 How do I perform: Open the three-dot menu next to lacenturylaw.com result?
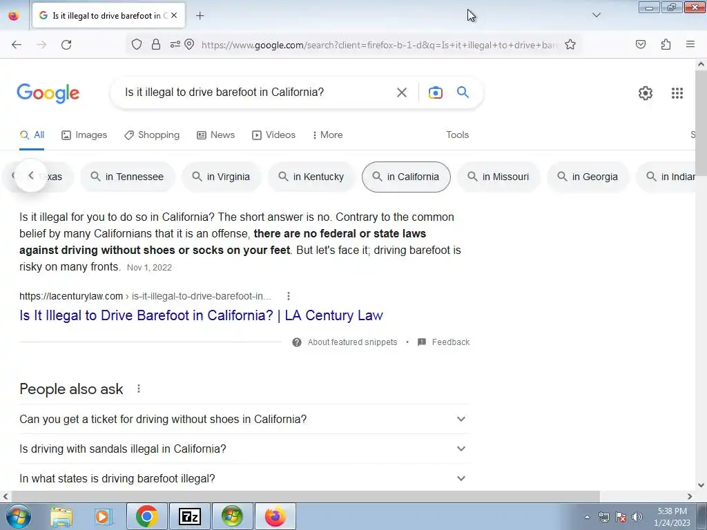[x=289, y=296]
